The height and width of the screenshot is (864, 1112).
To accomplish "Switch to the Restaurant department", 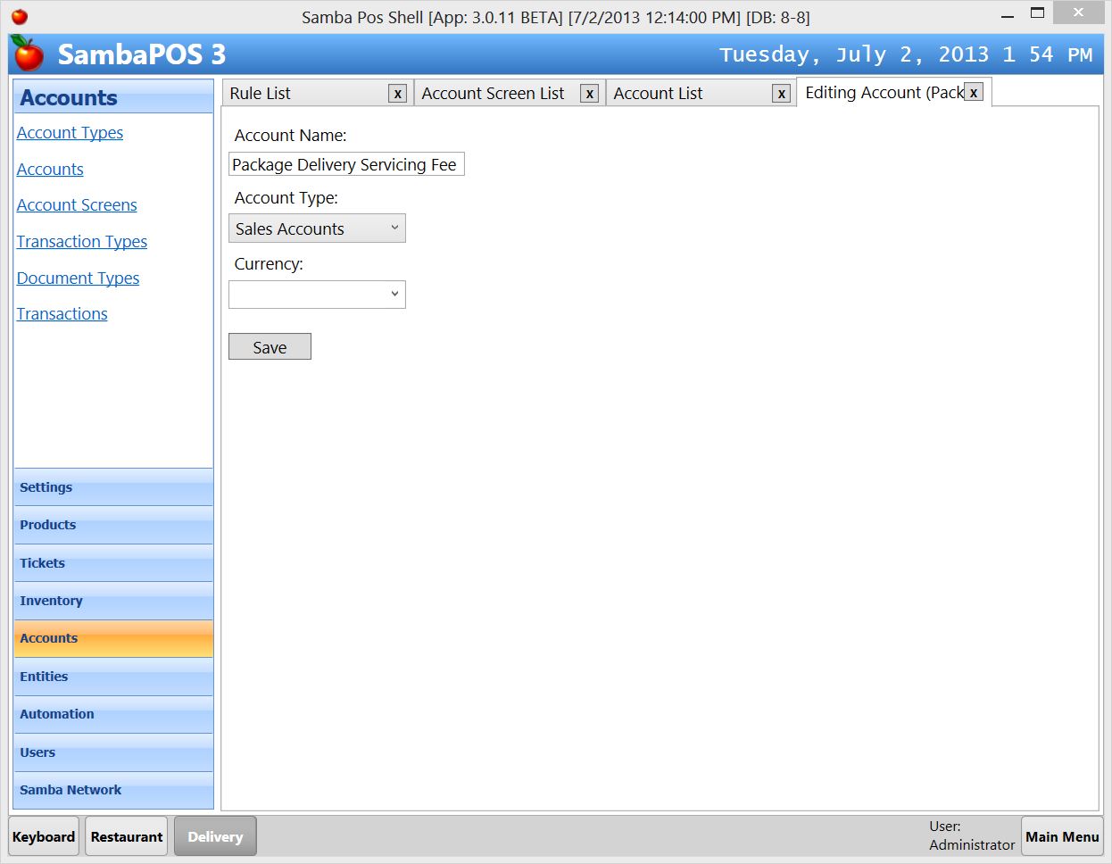I will [126, 836].
